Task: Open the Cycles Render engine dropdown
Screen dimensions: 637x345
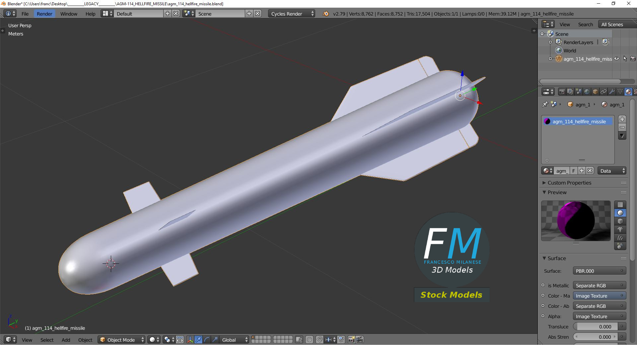Action: tap(292, 14)
